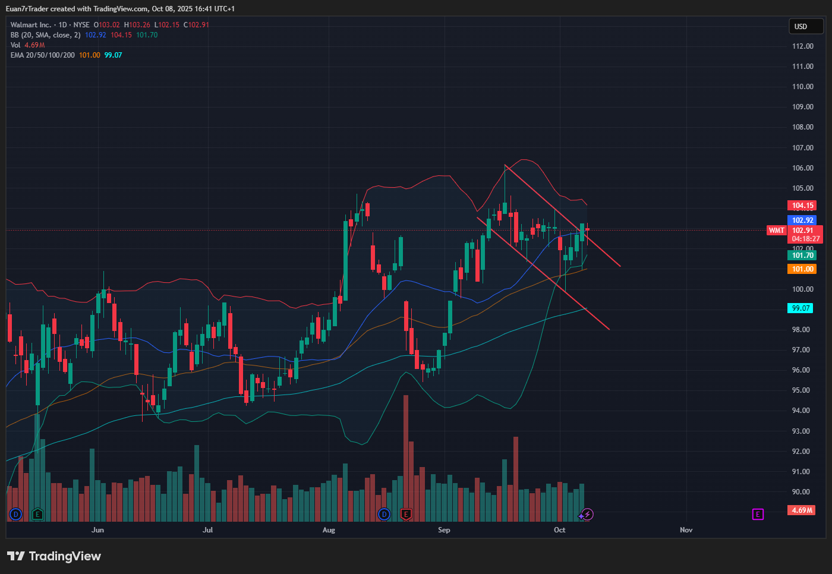
Task: Click the blue 102.92 price label
Action: pos(802,220)
